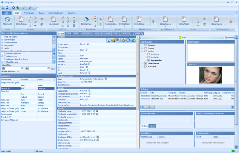Open Einzelaktion in the Journal group

[x=124, y=21]
